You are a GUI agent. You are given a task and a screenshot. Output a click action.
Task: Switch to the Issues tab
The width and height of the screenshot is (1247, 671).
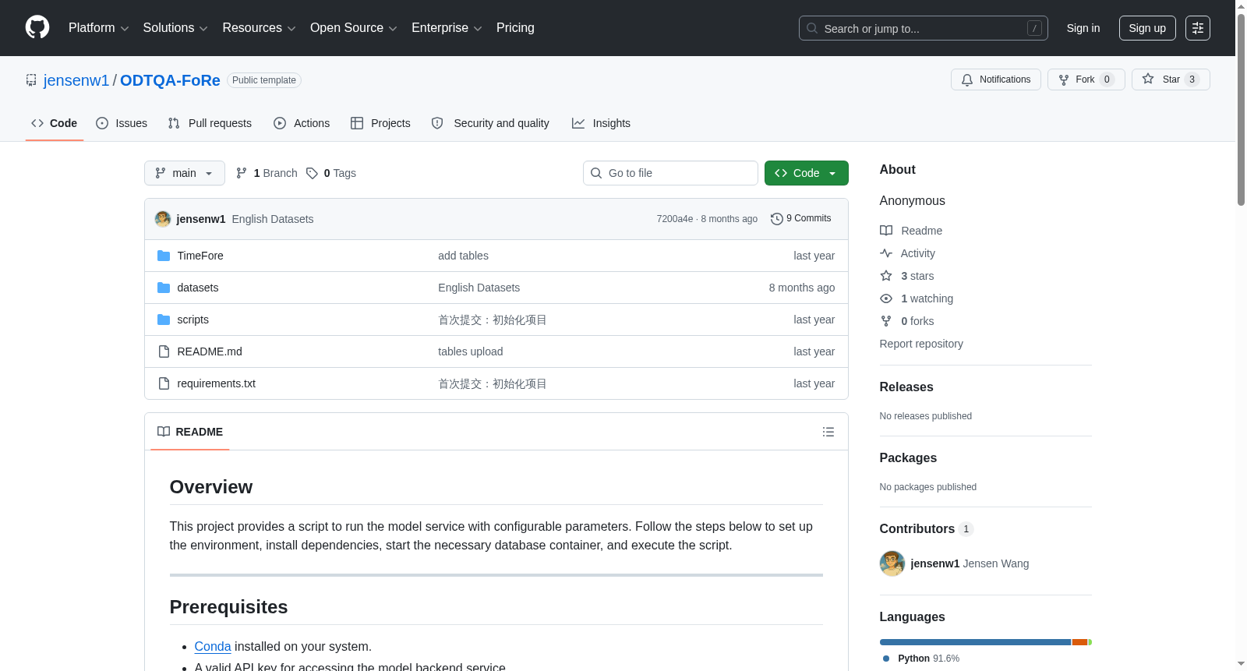tap(122, 123)
